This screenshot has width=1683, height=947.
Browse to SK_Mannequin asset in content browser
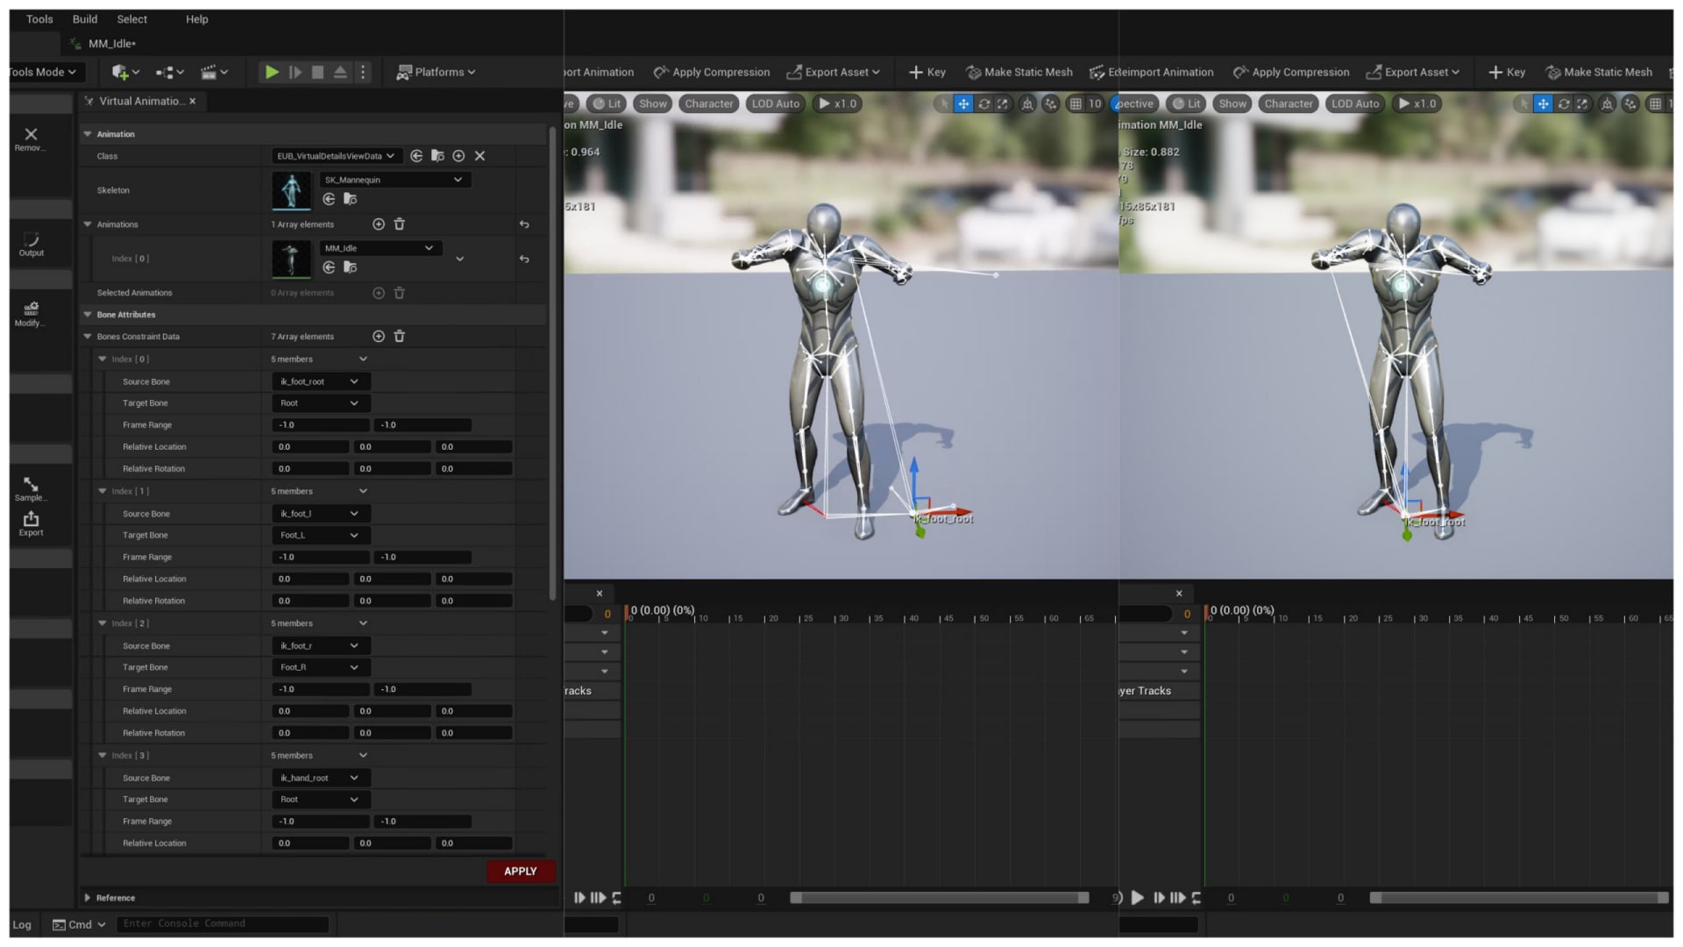(350, 200)
